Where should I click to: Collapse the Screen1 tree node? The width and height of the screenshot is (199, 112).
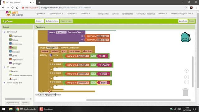pyautogui.click(x=4, y=67)
